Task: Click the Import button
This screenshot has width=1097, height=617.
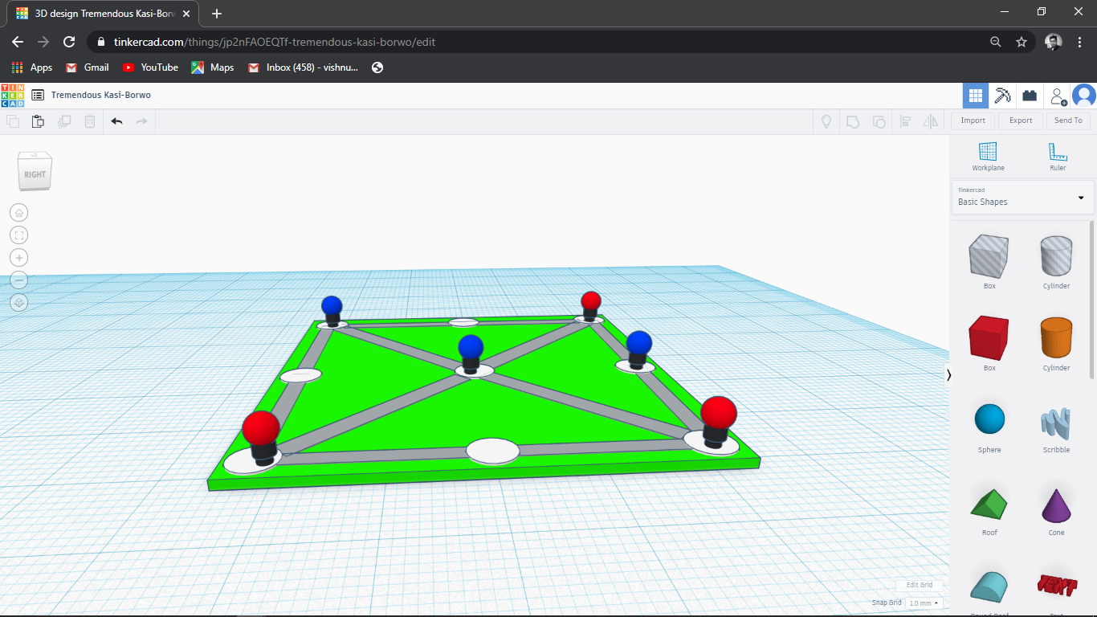Action: [x=973, y=121]
